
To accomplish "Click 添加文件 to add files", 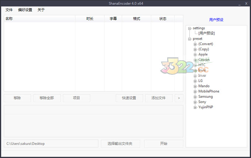I will pos(159,98).
